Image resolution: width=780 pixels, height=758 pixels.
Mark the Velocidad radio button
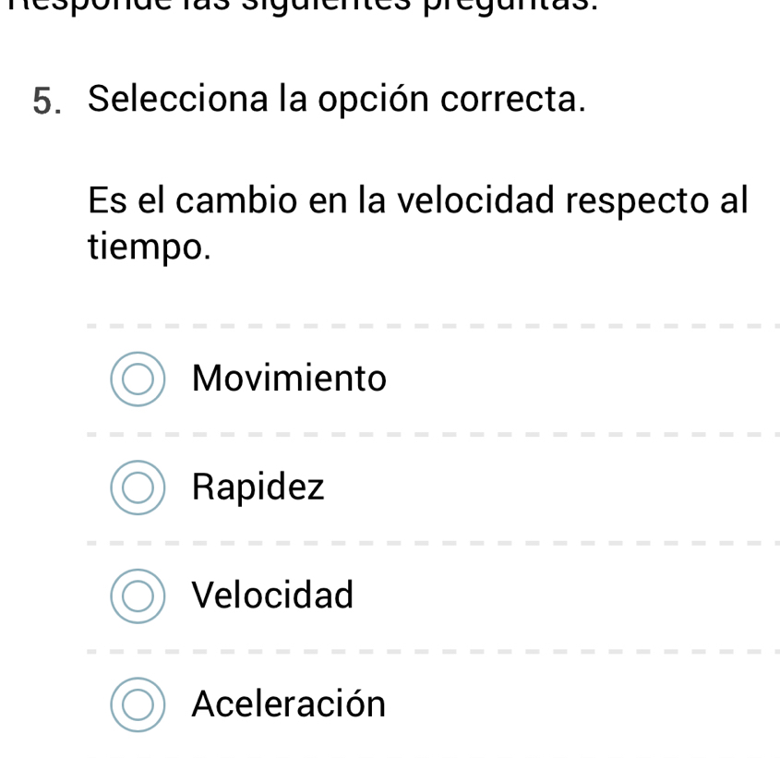[138, 596]
